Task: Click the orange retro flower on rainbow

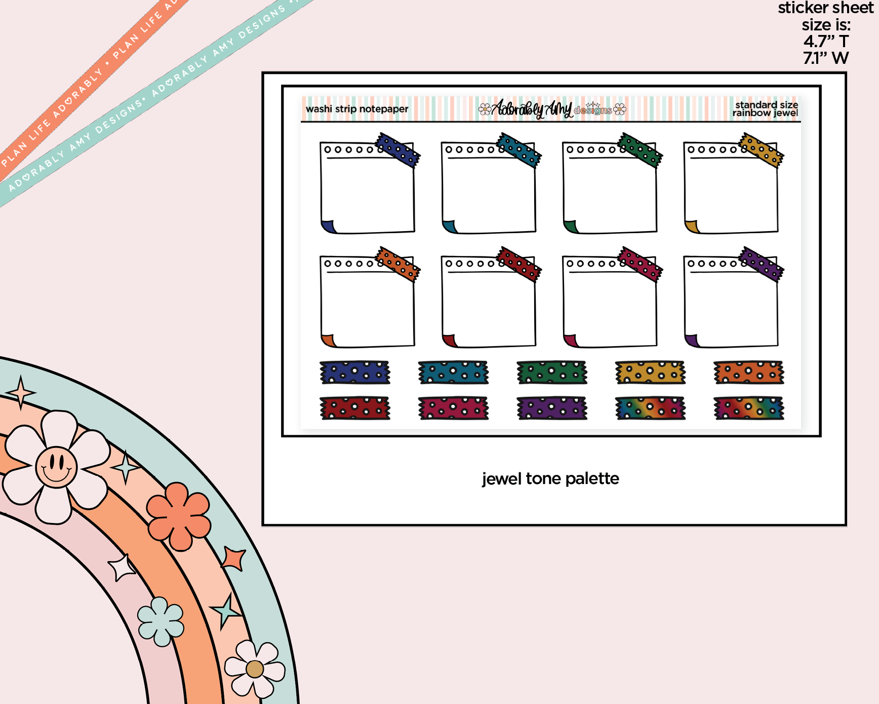Action: point(179,516)
